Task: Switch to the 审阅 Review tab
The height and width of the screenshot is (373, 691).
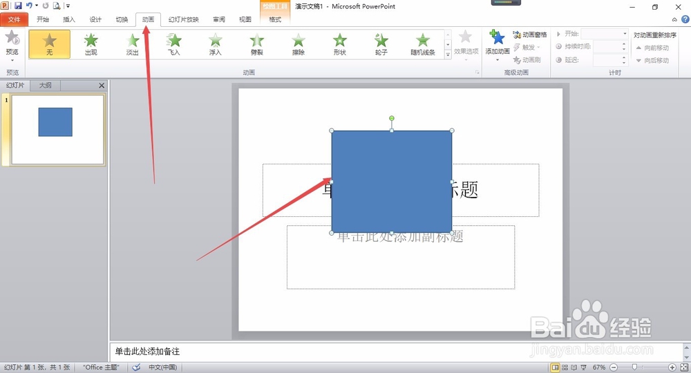Action: pos(219,19)
